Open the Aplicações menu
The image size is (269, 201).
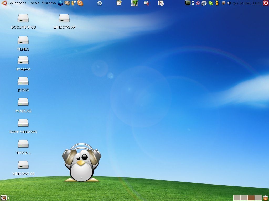(17, 3)
